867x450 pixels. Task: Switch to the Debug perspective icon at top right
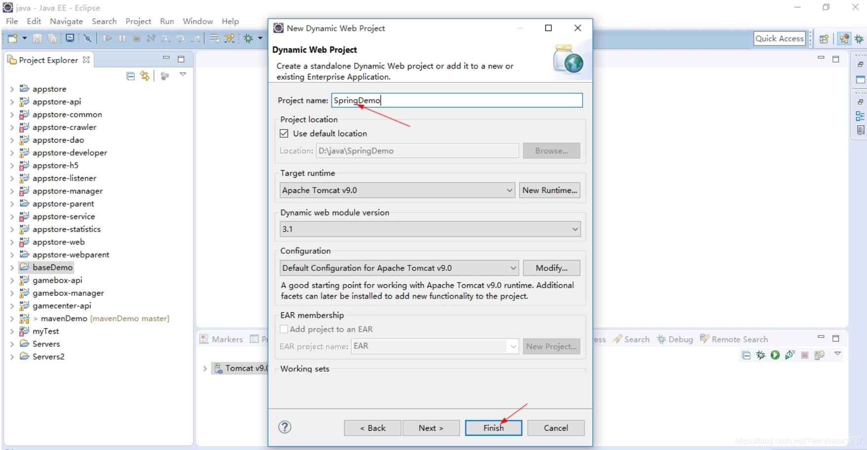859,38
